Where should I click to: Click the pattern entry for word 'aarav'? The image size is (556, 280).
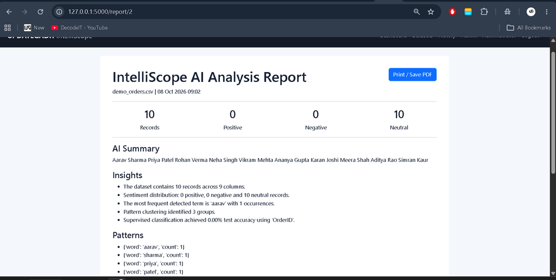(154, 247)
